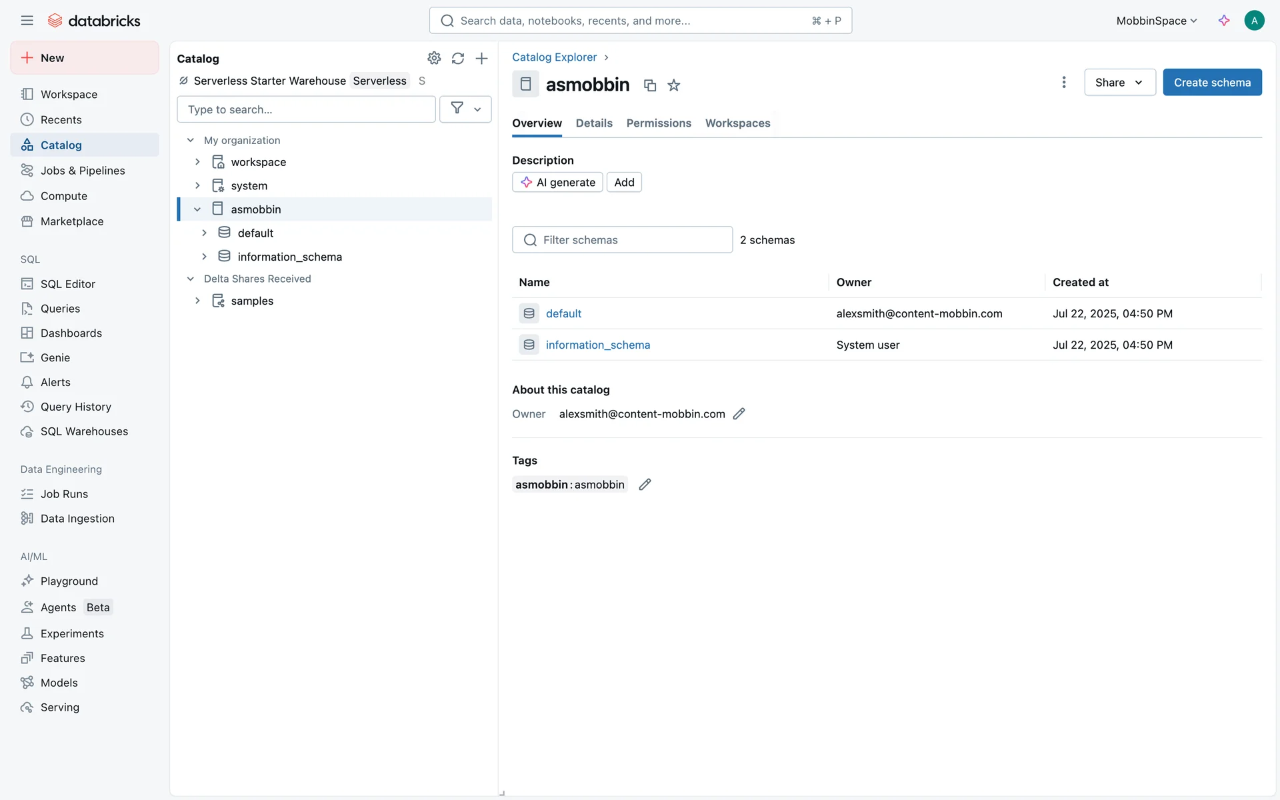This screenshot has width=1280, height=800.
Task: Click the catalog settings gear icon
Action: point(434,58)
